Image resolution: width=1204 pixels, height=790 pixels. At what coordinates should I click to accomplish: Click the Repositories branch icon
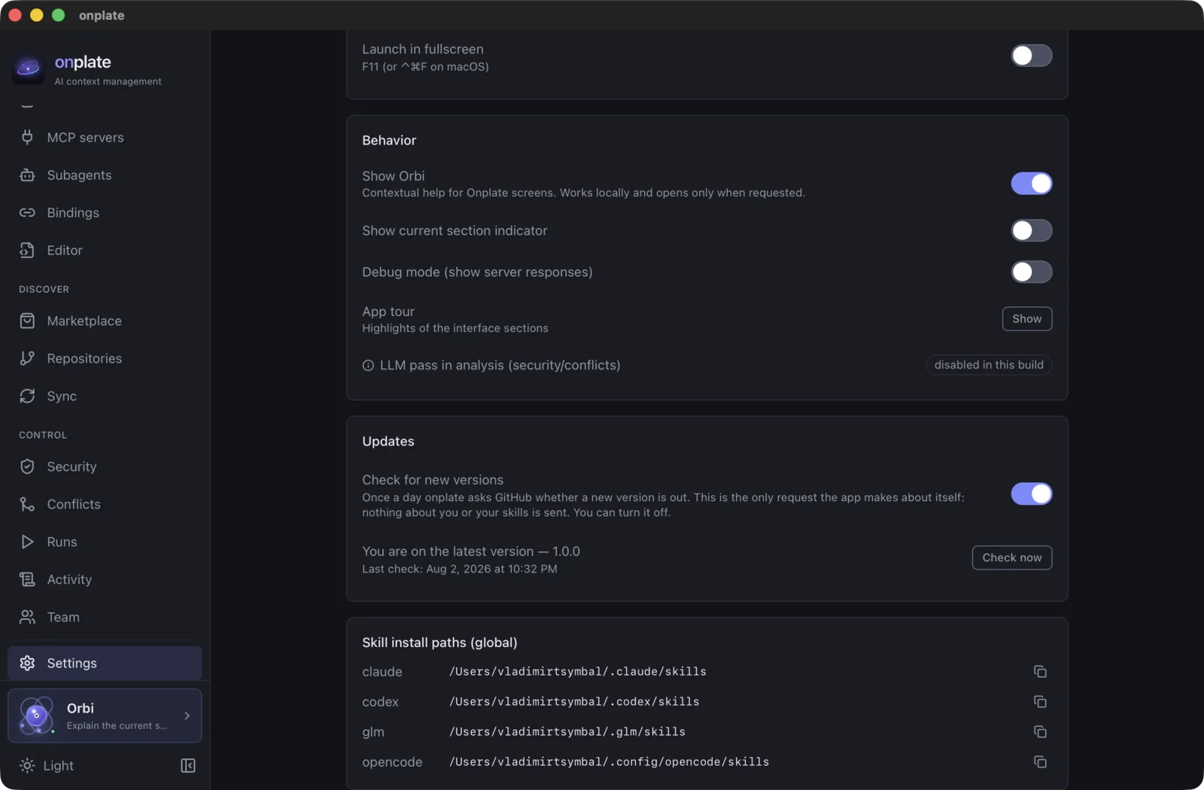pyautogui.click(x=27, y=359)
